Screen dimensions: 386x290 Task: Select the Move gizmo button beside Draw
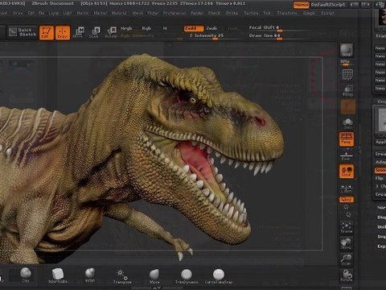click(x=78, y=32)
